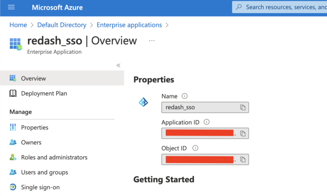
Task: Select Properties under Manage
Action: pyautogui.click(x=35, y=127)
